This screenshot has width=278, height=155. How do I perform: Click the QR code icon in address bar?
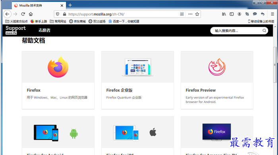(x=182, y=14)
